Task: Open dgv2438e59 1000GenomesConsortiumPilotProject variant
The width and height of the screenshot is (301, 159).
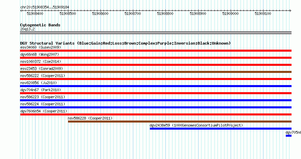Action: (x=196, y=125)
